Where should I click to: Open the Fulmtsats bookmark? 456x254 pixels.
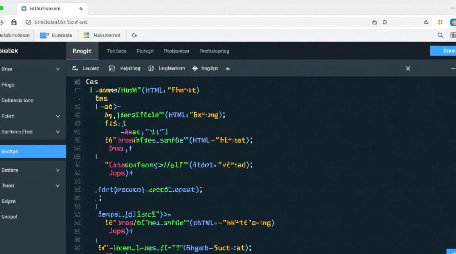pos(56,35)
